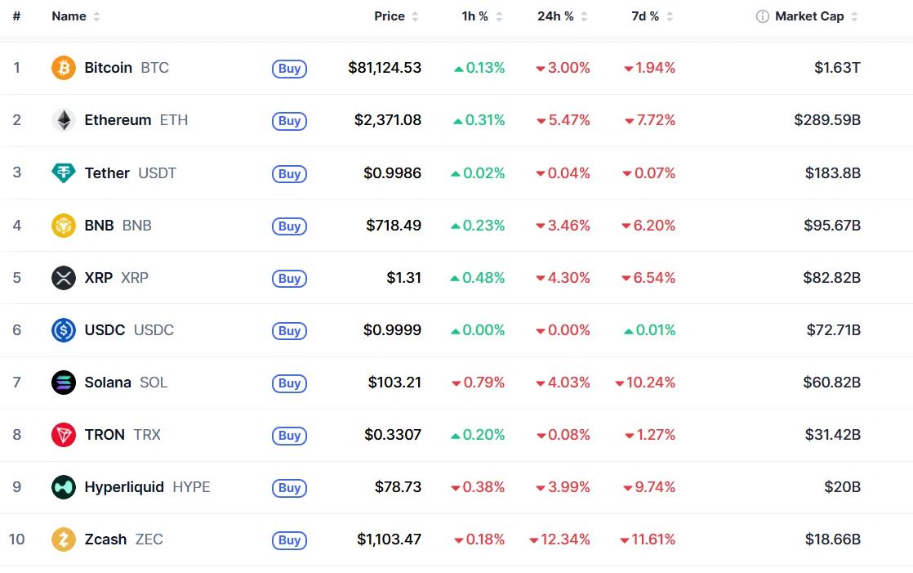This screenshot has height=573, width=913.
Task: Sort by the 24h % column
Action: coord(562,16)
